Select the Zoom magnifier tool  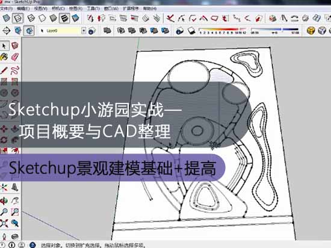coord(4,212)
